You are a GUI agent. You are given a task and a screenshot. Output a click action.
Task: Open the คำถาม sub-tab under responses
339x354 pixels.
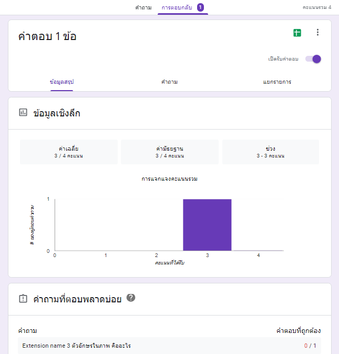tap(169, 82)
